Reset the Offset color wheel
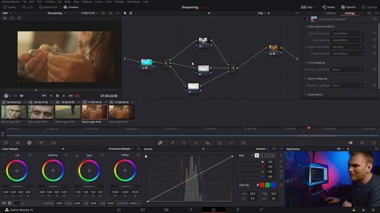Viewport: 380px width, 213px height. pos(138,155)
